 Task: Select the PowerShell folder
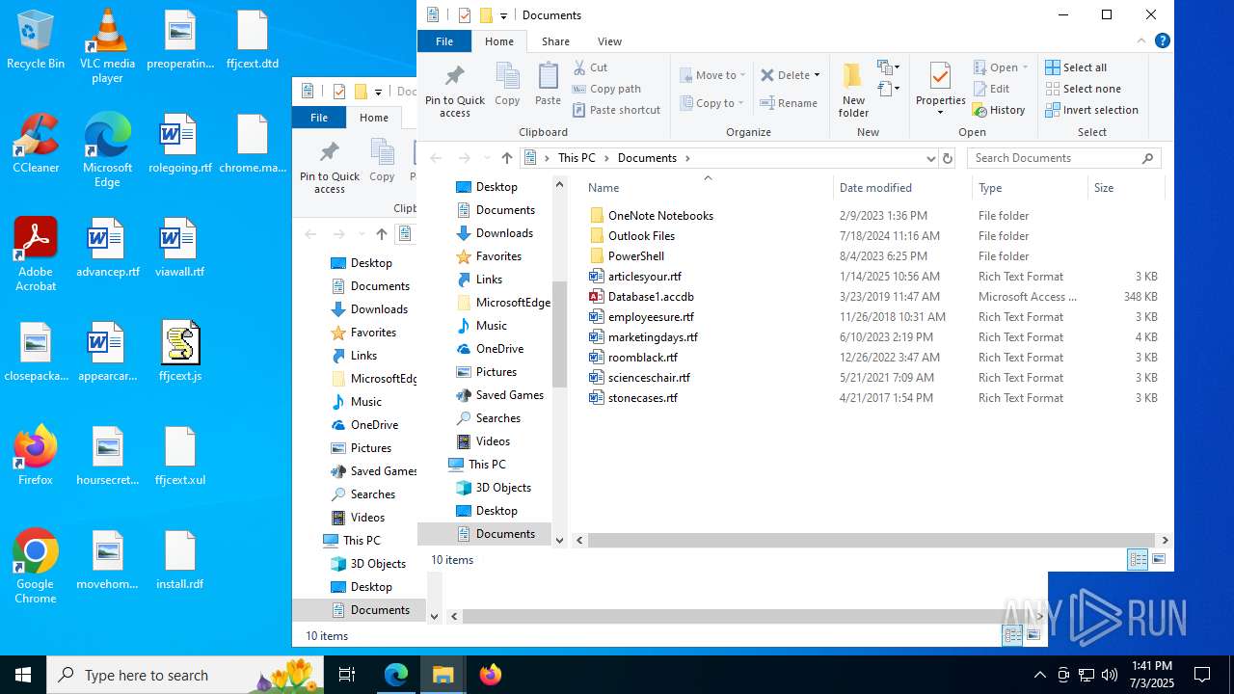click(636, 256)
